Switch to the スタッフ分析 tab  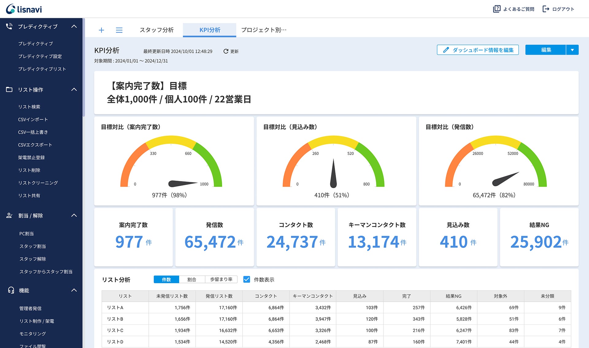tap(156, 30)
